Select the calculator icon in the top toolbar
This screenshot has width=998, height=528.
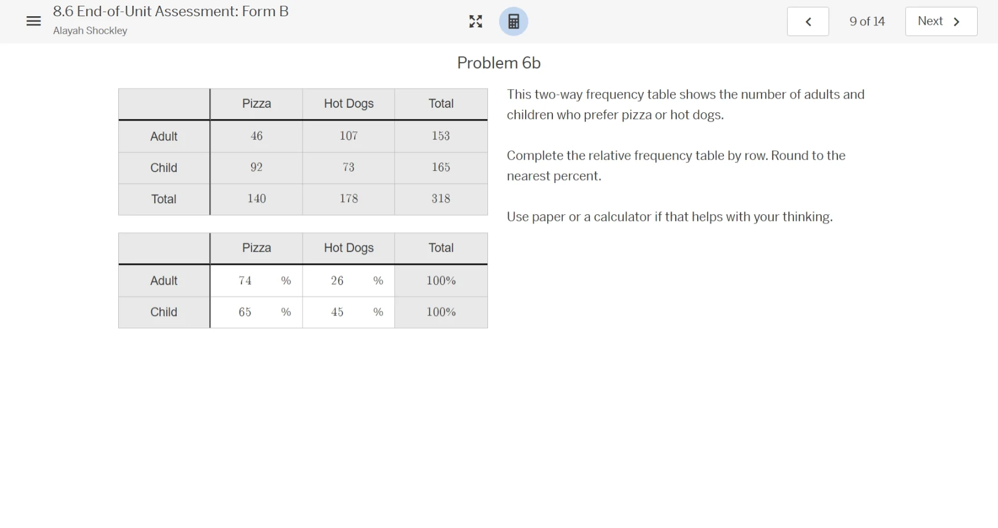[513, 21]
